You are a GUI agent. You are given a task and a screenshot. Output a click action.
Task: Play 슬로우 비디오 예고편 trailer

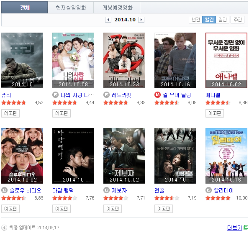[x=10, y=209]
